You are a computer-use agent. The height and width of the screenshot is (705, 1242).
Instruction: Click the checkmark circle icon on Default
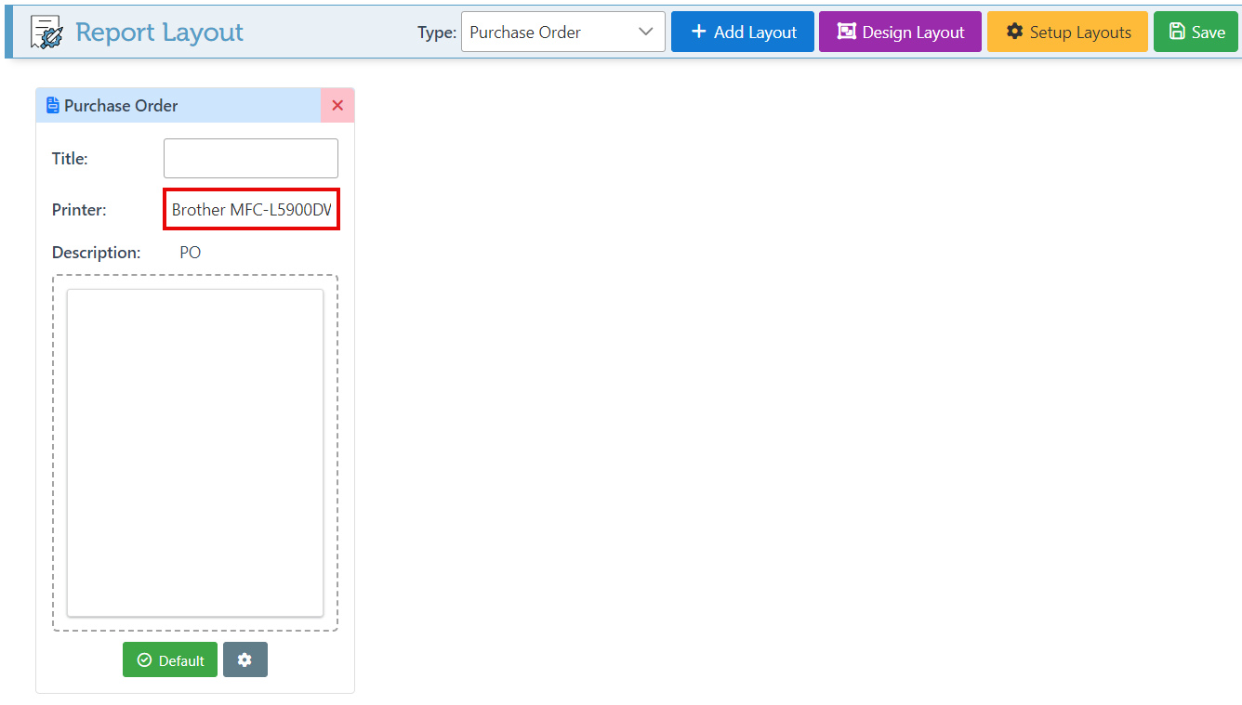[144, 660]
